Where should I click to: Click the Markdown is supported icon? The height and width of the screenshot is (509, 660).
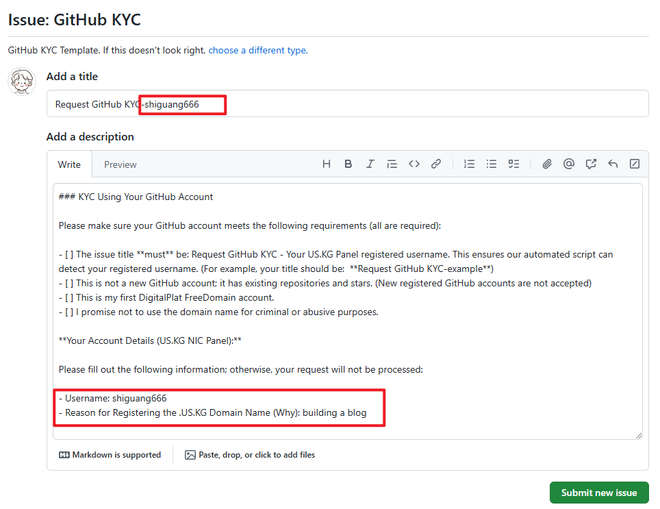click(x=64, y=455)
